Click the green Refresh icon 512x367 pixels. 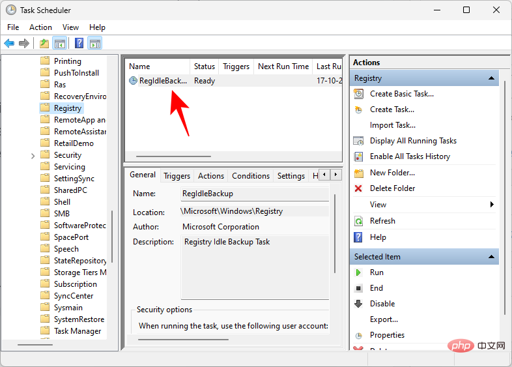click(x=358, y=221)
